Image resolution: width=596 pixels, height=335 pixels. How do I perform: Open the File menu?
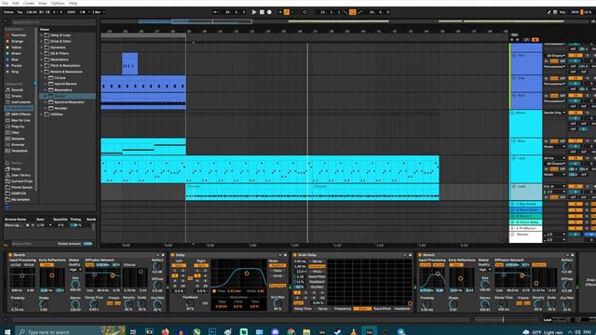[x=5, y=3]
